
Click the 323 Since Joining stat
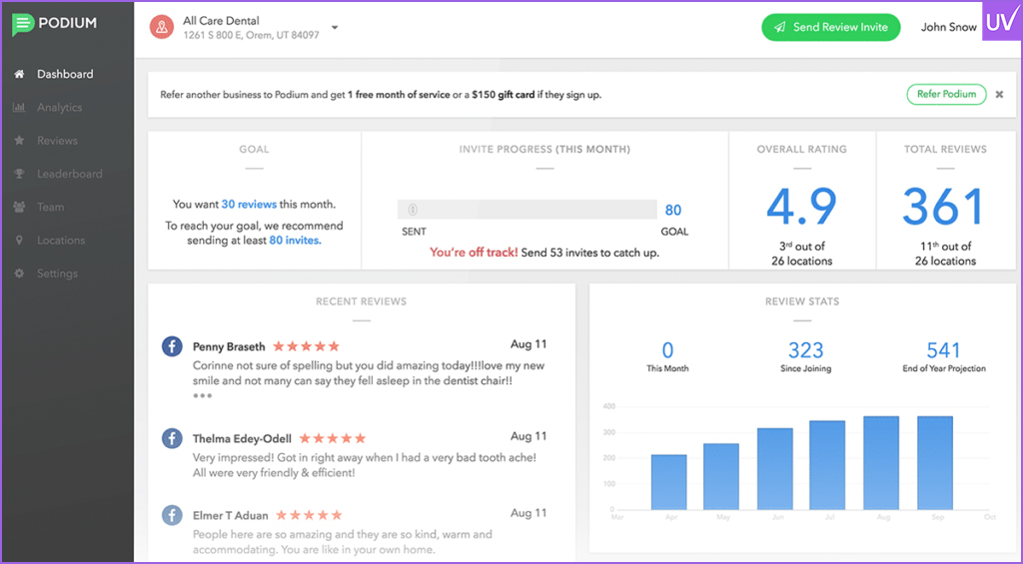point(806,350)
